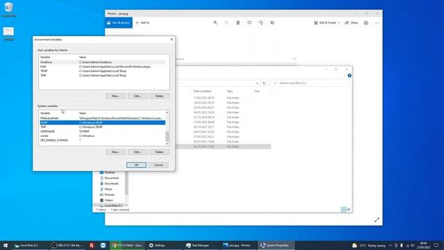The width and height of the screenshot is (444, 250).
Task: Sort by the Size column header
Action: pyautogui.click(x=257, y=91)
